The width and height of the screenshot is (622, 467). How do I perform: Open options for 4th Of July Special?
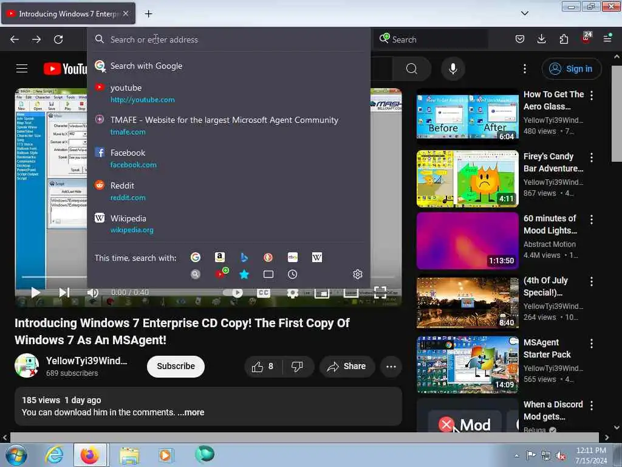[592, 282]
